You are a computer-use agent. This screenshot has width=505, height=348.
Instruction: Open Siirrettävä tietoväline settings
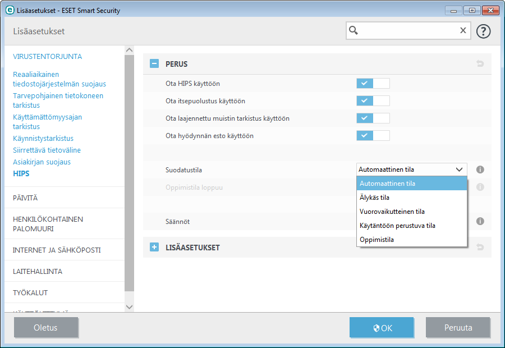point(47,150)
